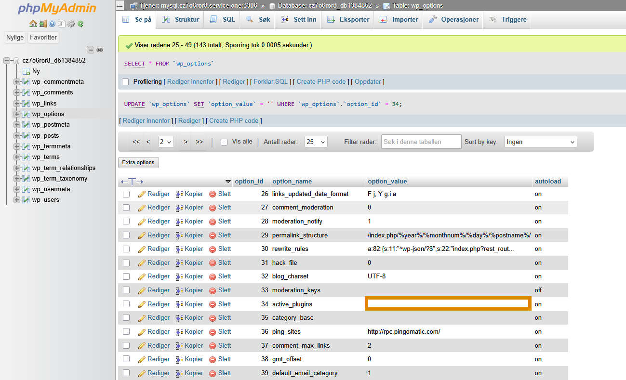The width and height of the screenshot is (626, 380).
Task: Open the SQL docs pages icon
Action: tap(61, 24)
